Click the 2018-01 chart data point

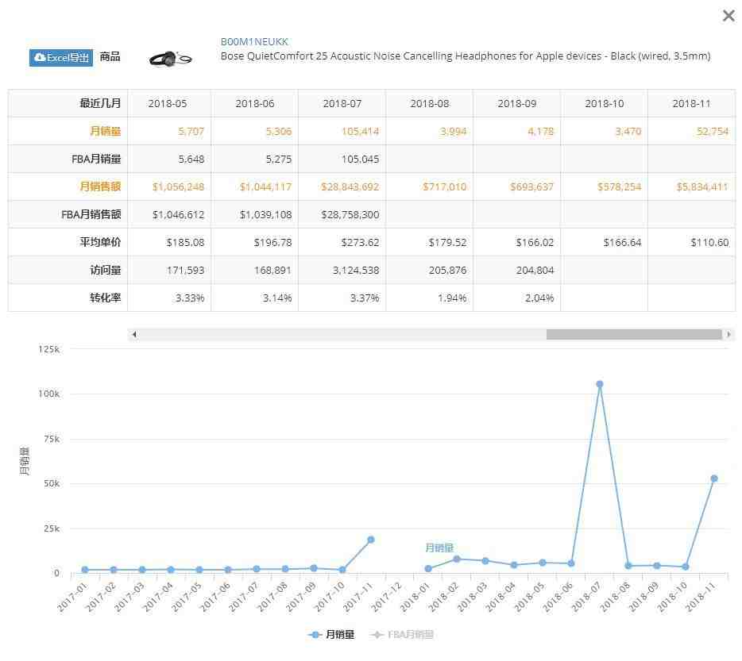coord(428,568)
